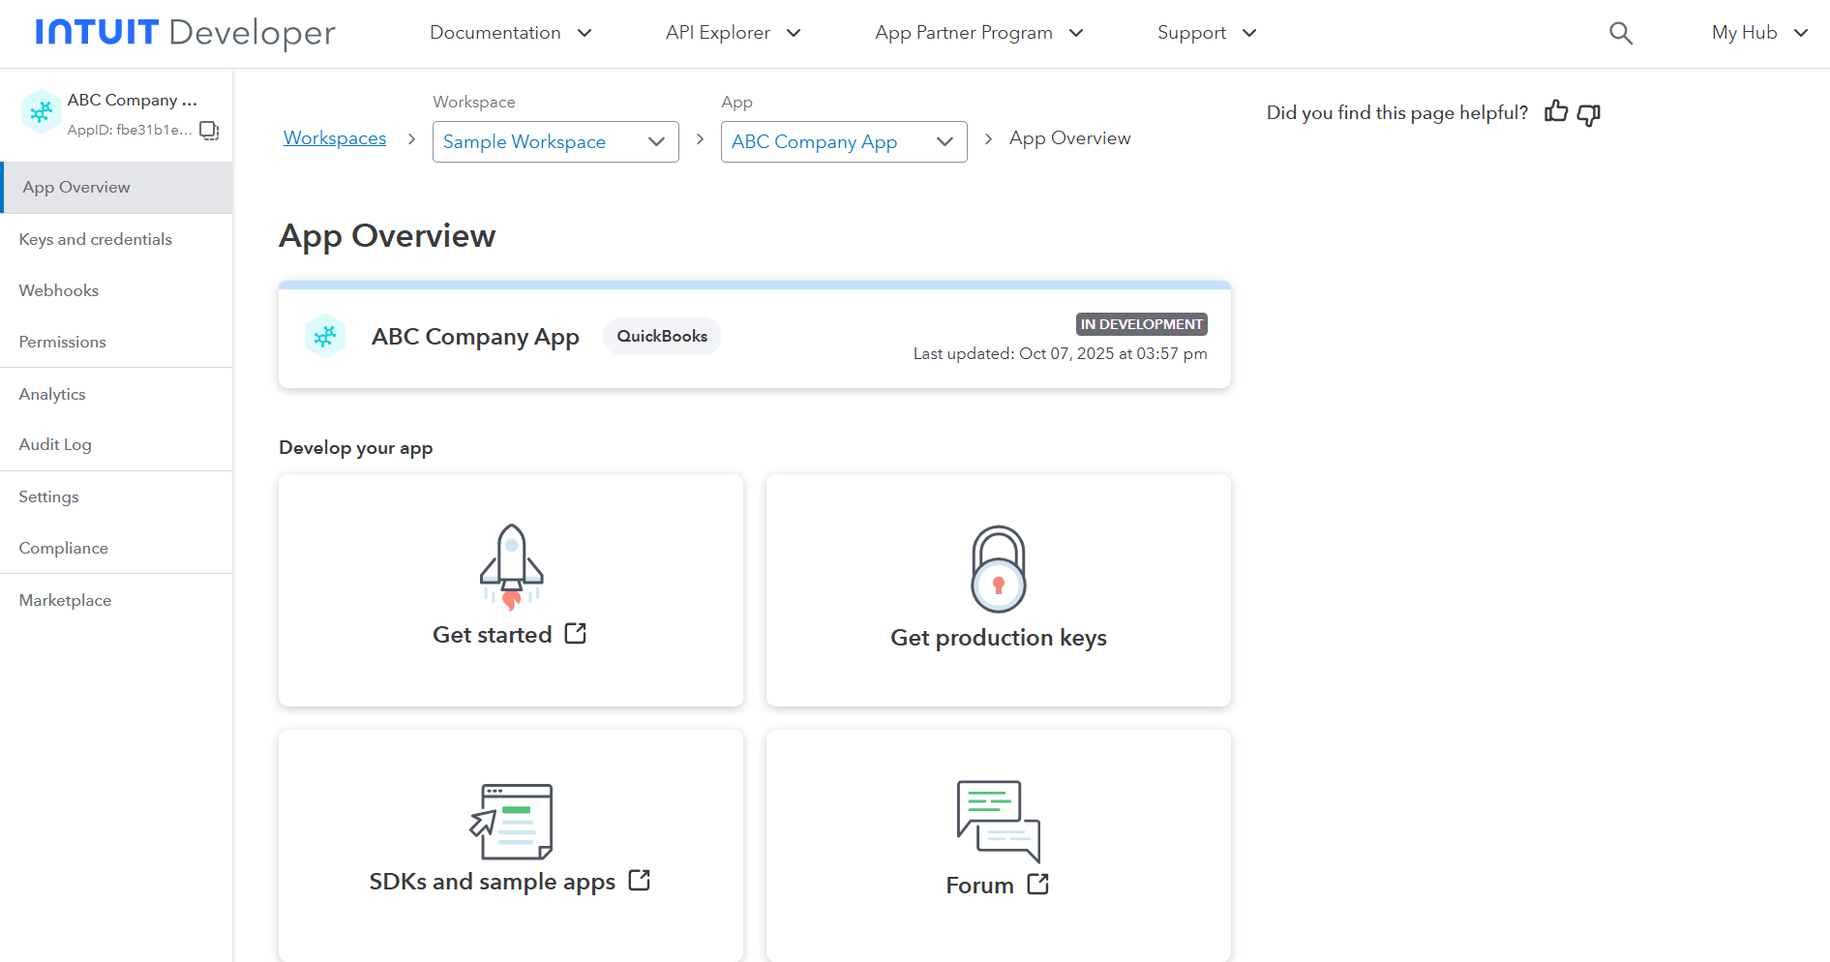Click the 'Develop your app' heading

coord(356,448)
